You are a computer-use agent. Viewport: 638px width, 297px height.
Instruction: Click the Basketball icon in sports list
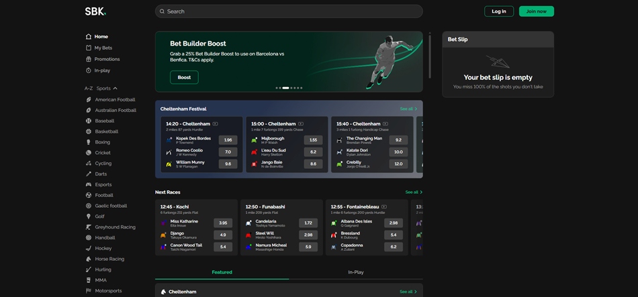[x=88, y=131]
